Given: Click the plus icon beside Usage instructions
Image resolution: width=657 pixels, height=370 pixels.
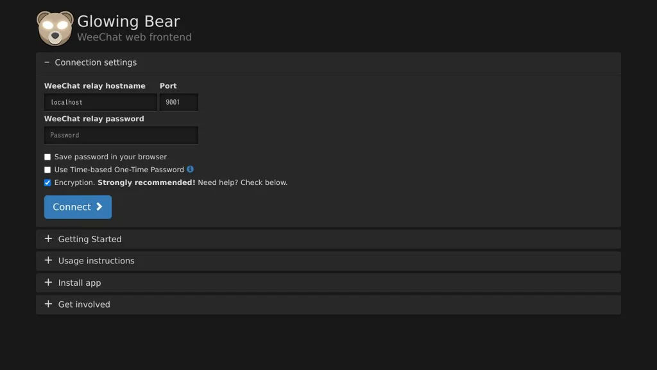Looking at the screenshot, I should 48,261.
